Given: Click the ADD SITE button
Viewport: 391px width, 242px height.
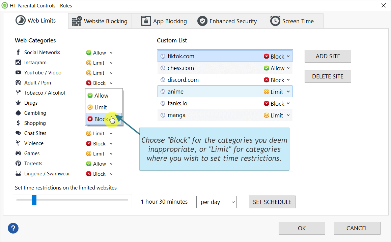Looking at the screenshot, I should pos(328,56).
